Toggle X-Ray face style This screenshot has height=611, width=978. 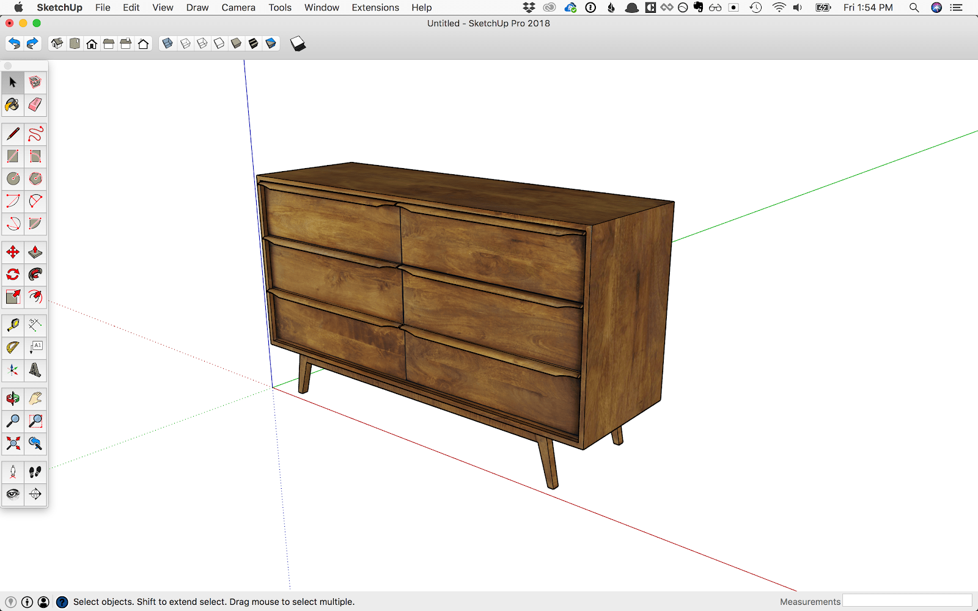click(x=167, y=43)
